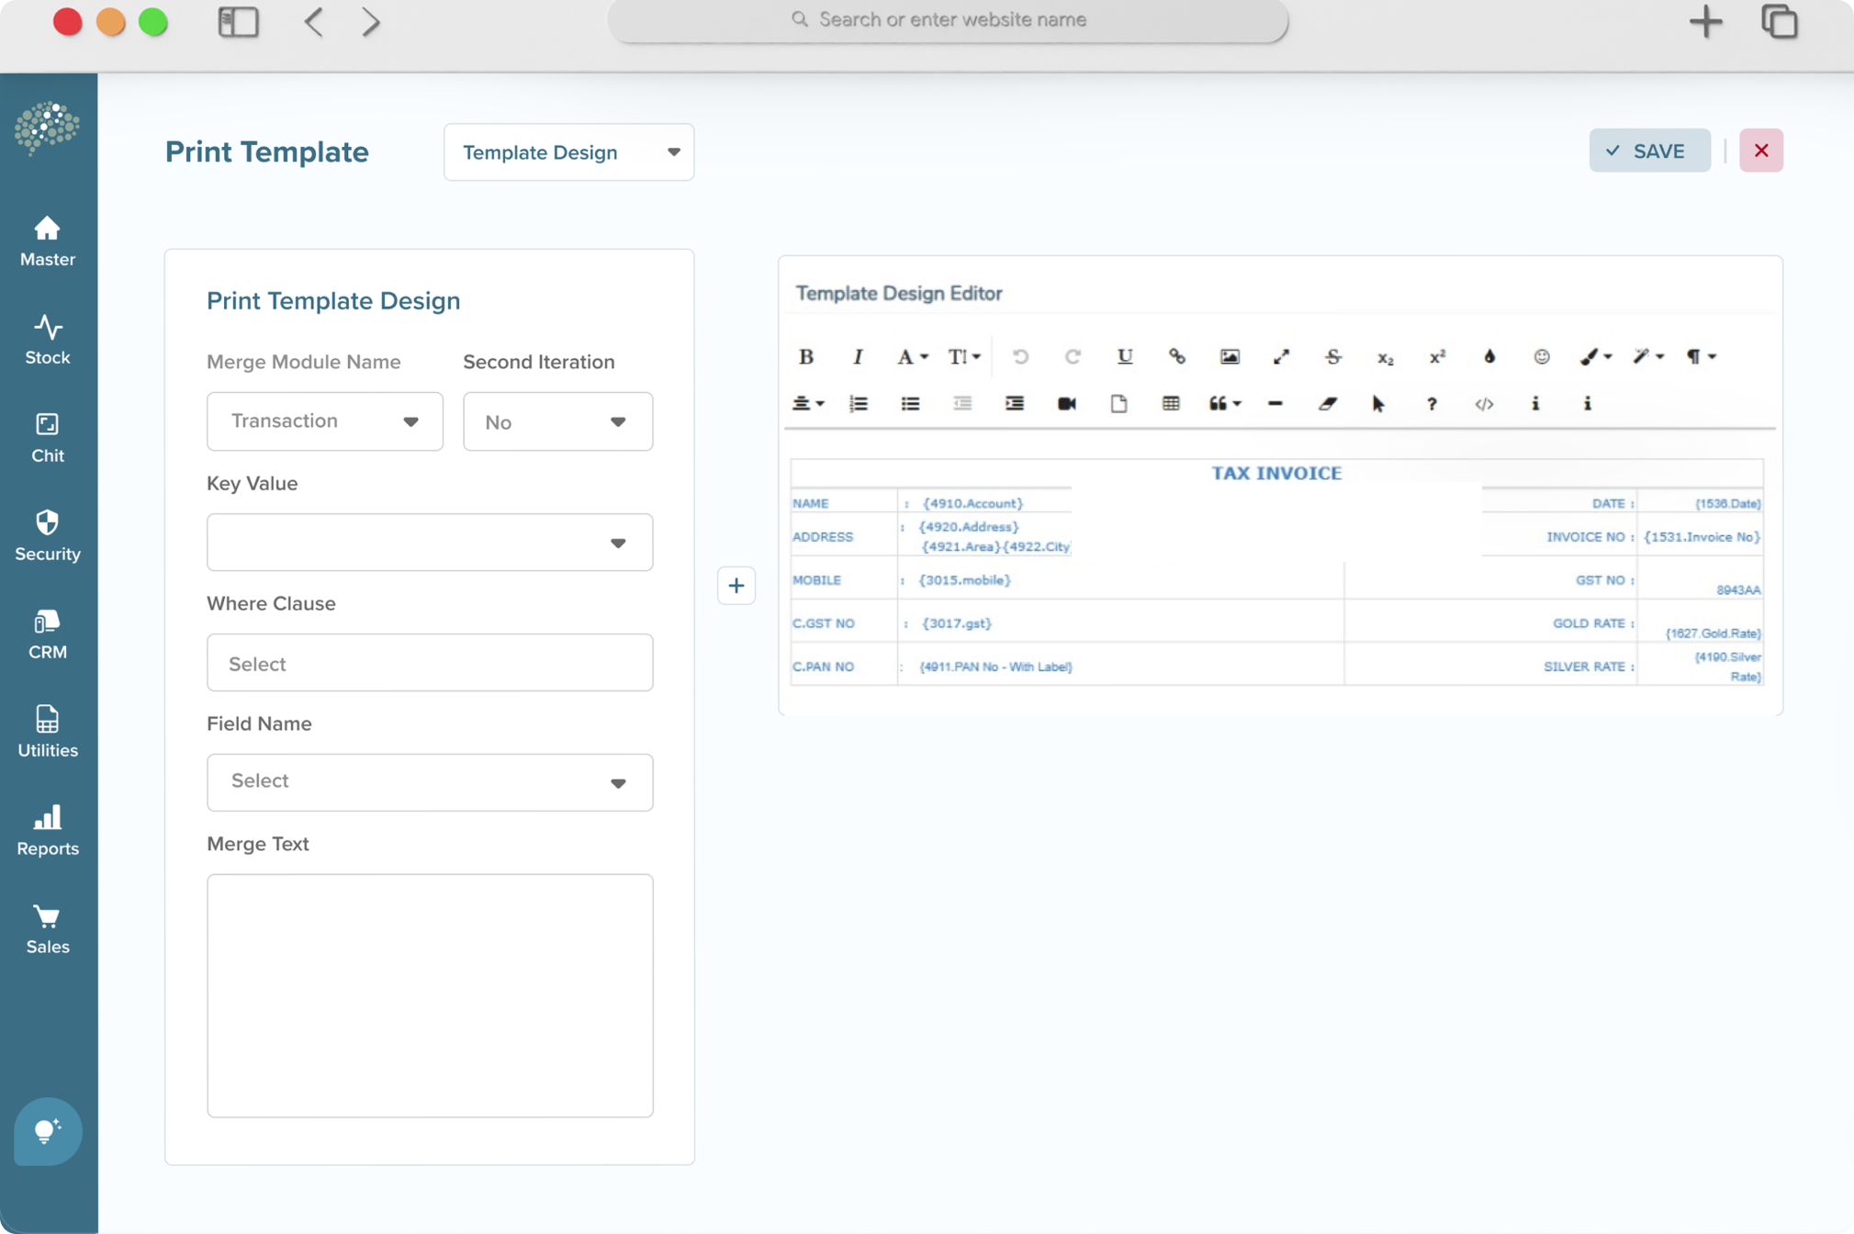The image size is (1854, 1234).
Task: Click the Bold formatting icon
Action: (804, 356)
